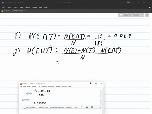Click Luke Finney account name

click(122, 3)
